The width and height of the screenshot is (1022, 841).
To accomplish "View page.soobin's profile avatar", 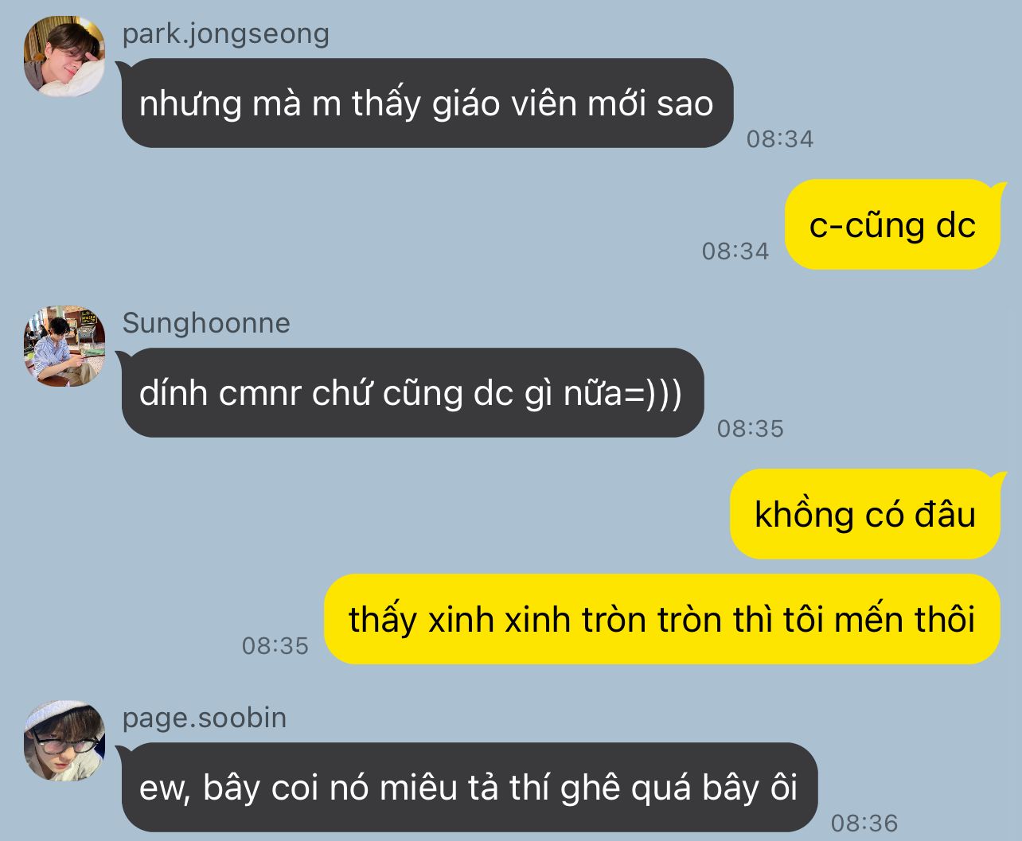I will tap(64, 741).
